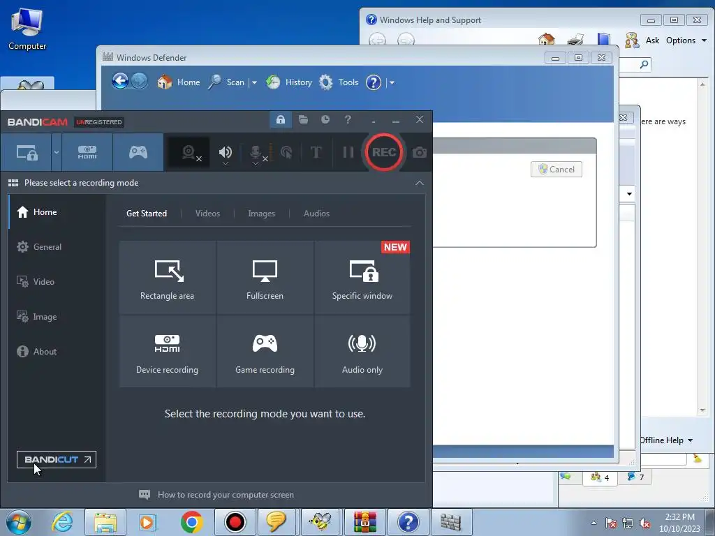Open History in Windows Defender
Screen dimensions: 715x536
(289, 82)
